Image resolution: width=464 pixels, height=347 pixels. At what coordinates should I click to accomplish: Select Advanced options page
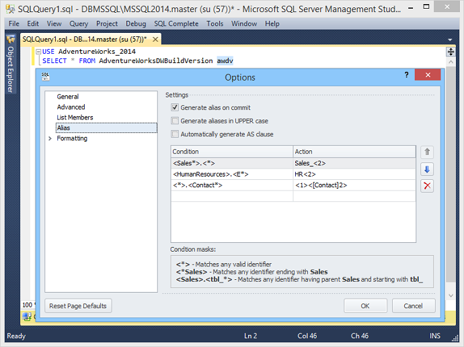[x=71, y=107]
